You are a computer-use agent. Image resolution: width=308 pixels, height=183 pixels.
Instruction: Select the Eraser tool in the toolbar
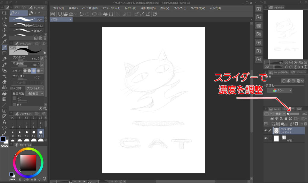[x=5, y=82]
